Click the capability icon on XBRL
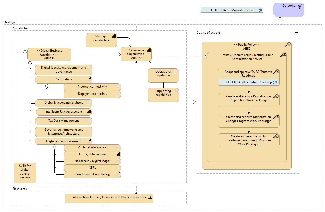This screenshot has height=212, width=325. coord(118,168)
